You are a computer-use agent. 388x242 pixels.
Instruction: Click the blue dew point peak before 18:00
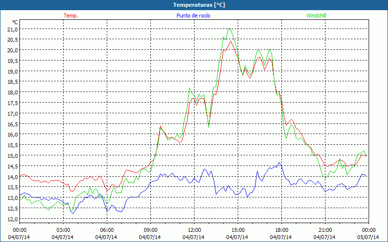point(279,163)
